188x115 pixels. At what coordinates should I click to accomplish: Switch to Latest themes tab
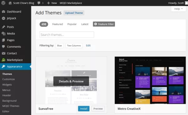[x=85, y=24]
